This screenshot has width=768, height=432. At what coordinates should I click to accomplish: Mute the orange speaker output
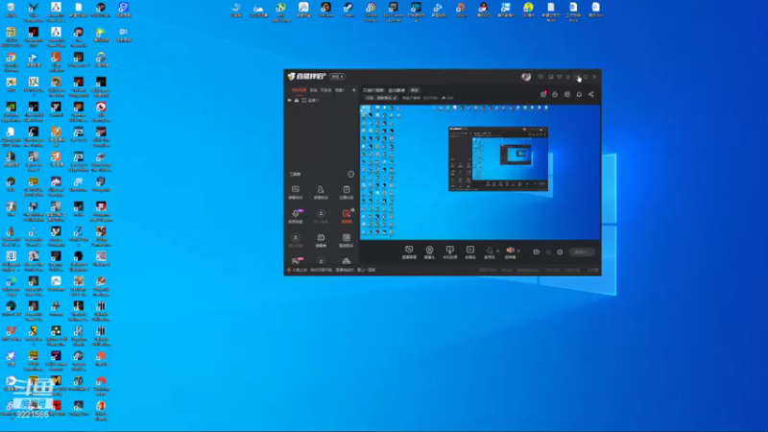click(x=510, y=252)
